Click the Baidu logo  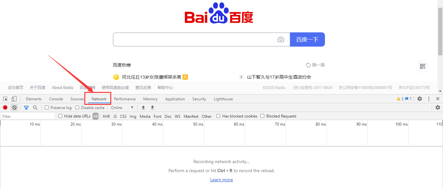click(x=219, y=13)
